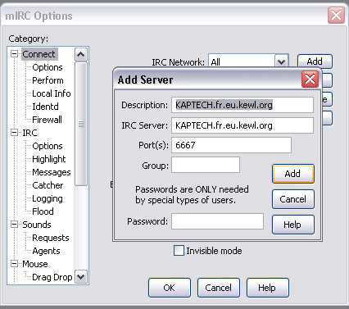Select the Drag Drop category
The image size is (349, 309).
point(52,277)
